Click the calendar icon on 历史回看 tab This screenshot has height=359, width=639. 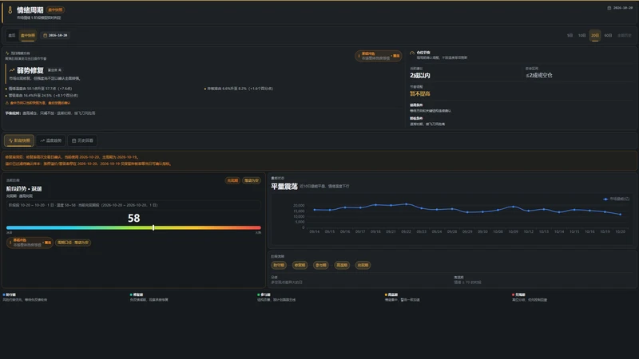click(73, 140)
